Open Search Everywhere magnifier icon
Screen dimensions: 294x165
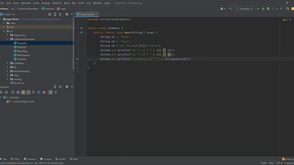tap(288, 9)
